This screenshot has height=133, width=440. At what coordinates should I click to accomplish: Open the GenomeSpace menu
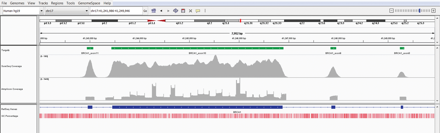pos(89,3)
